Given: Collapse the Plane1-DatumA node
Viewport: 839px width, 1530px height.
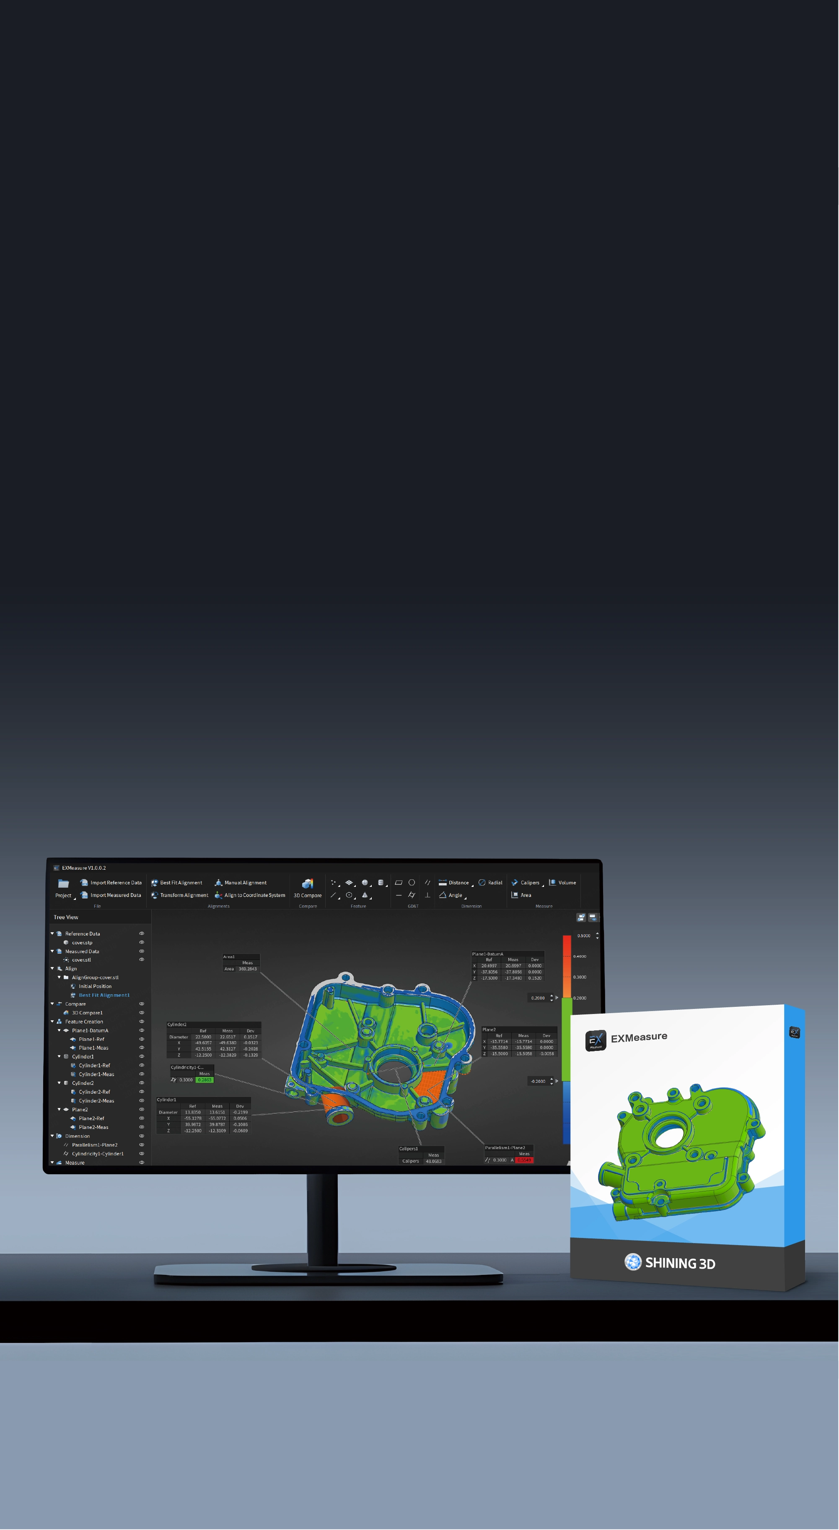Looking at the screenshot, I should (59, 1030).
